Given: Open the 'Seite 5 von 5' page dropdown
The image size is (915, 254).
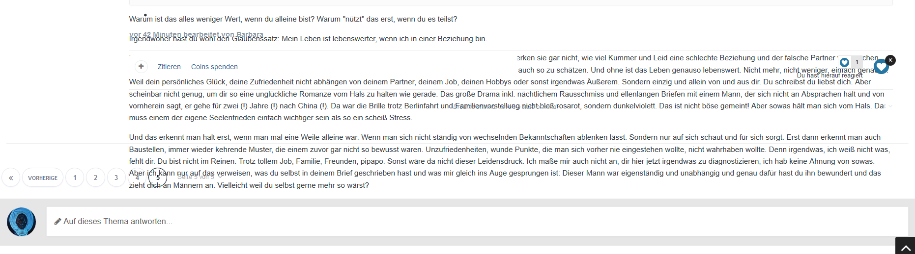Looking at the screenshot, I should click(x=200, y=177).
